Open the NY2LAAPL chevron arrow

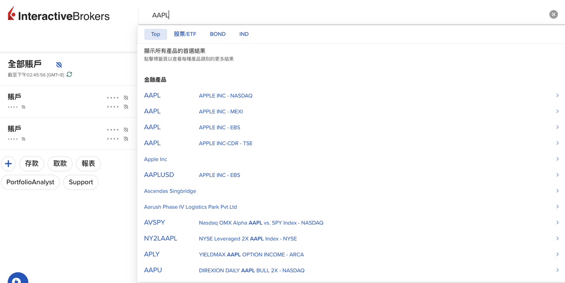(557, 239)
